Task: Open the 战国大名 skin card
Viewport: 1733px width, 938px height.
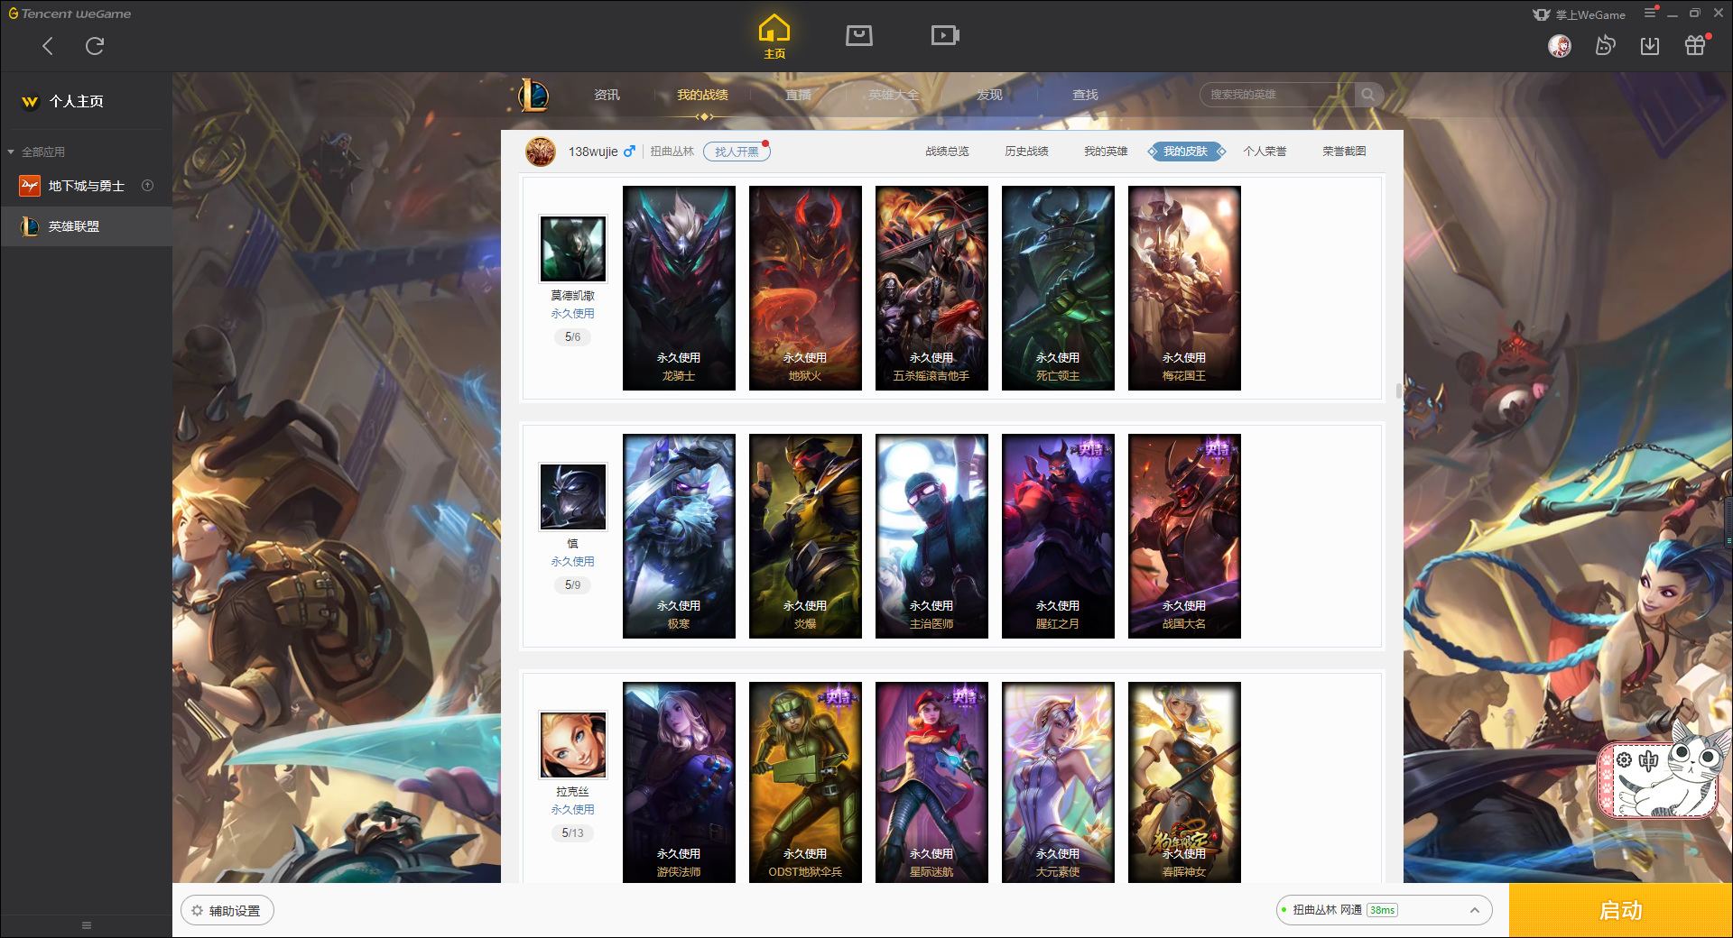Action: (1184, 536)
